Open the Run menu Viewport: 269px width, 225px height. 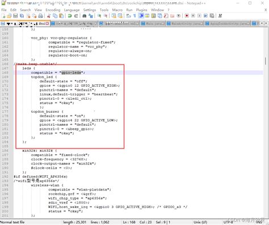coord(129,10)
